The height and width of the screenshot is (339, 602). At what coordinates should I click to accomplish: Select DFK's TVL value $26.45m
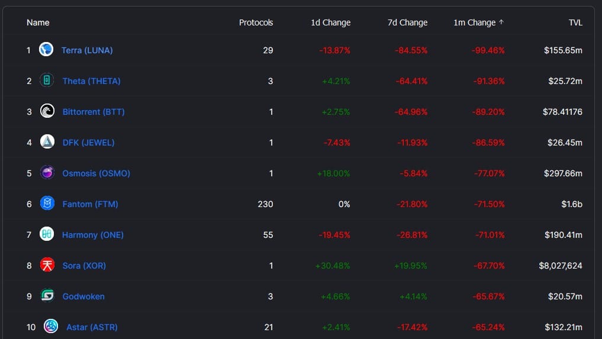565,143
